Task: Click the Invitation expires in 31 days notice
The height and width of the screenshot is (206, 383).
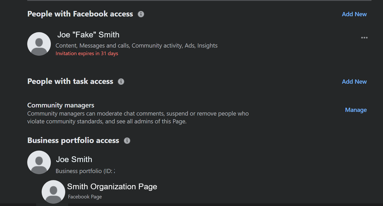Action: click(87, 54)
